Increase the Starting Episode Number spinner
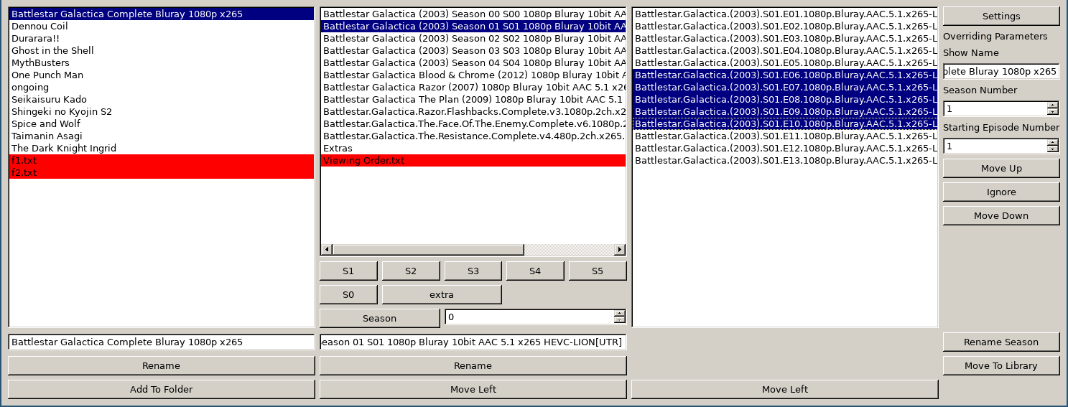This screenshot has width=1068, height=407. click(1053, 143)
